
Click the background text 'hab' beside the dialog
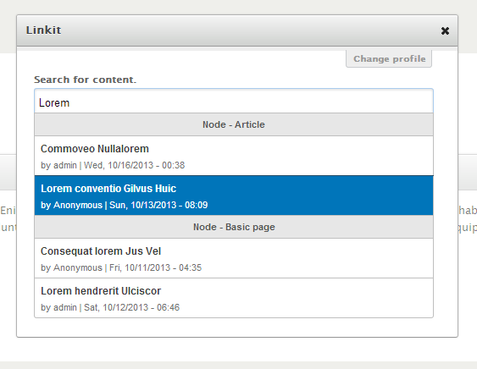pos(468,211)
